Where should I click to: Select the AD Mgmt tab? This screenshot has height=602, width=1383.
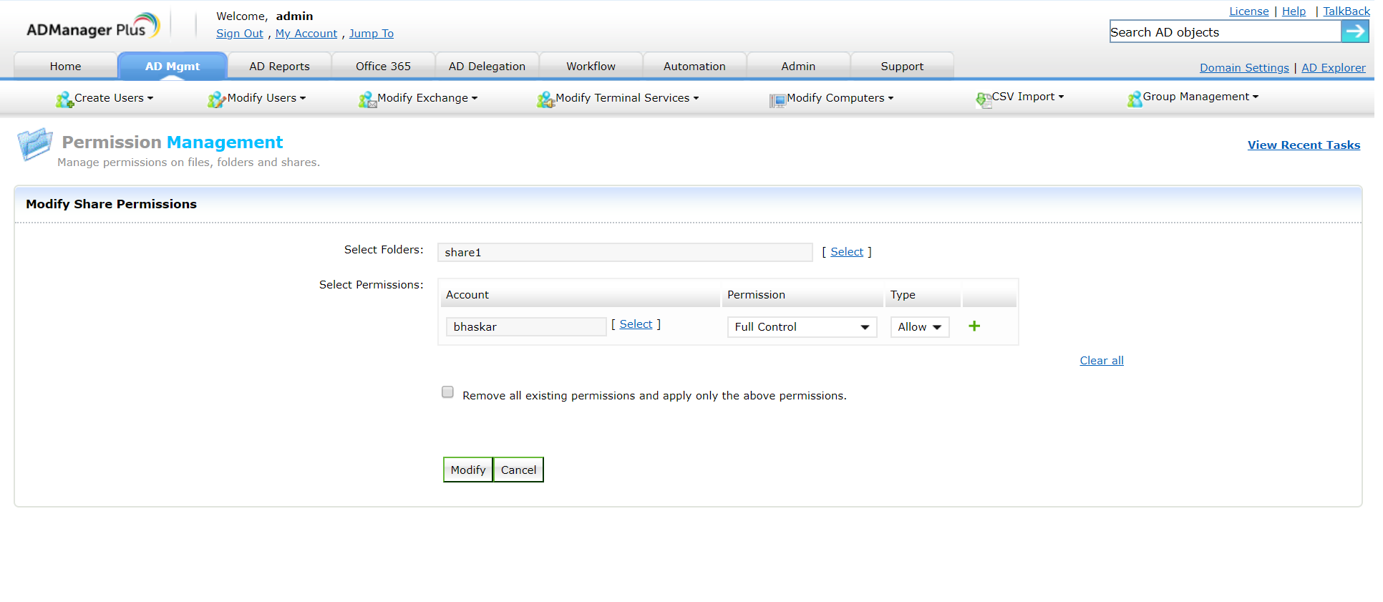(173, 66)
